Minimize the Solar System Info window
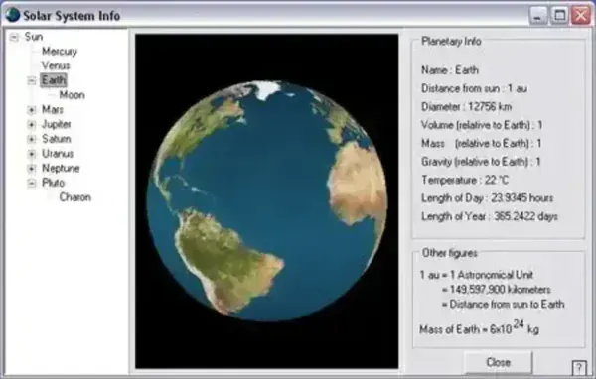This screenshot has height=379, width=596. point(537,16)
